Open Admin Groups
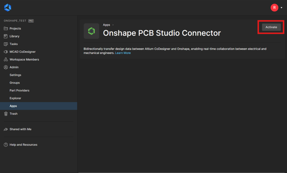Viewport: 287px width, 173px height. [15, 83]
